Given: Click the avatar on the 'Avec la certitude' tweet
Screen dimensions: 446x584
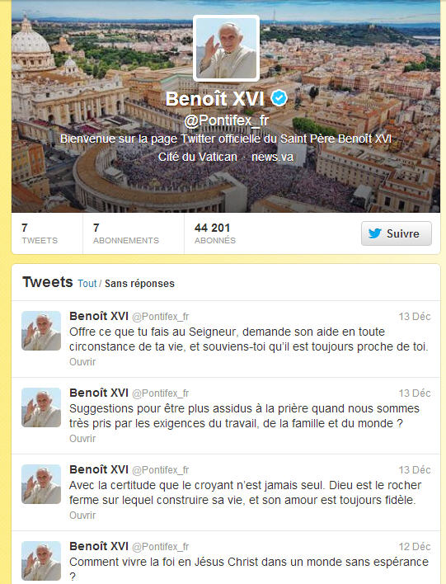Looking at the screenshot, I should [41, 484].
